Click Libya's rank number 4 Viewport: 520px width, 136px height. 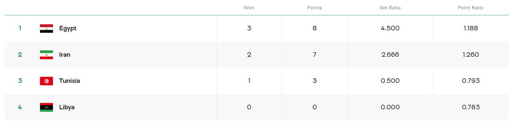pos(20,107)
